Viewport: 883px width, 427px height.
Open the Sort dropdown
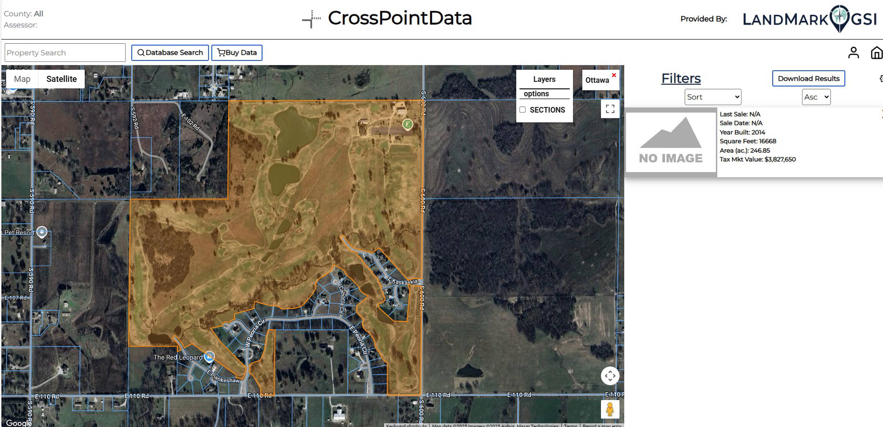click(713, 97)
